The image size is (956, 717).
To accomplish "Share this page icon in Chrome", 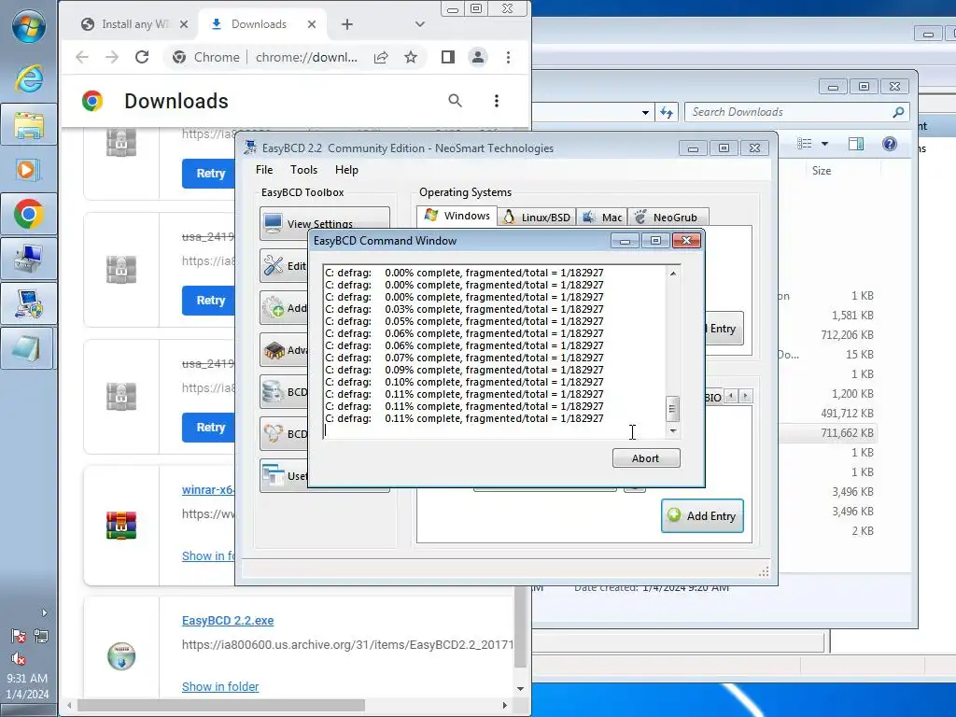I will click(x=381, y=57).
